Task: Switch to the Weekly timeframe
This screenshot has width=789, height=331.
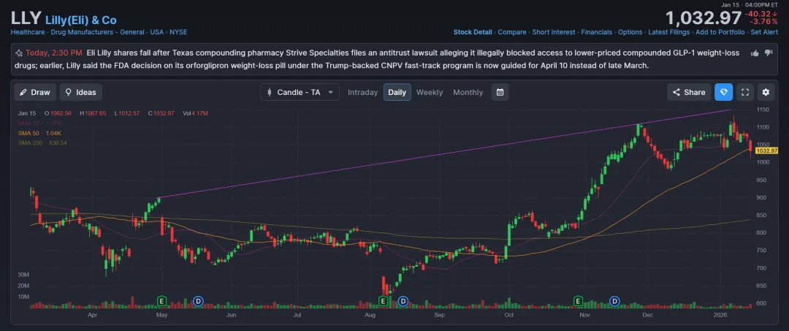Action: click(x=430, y=92)
